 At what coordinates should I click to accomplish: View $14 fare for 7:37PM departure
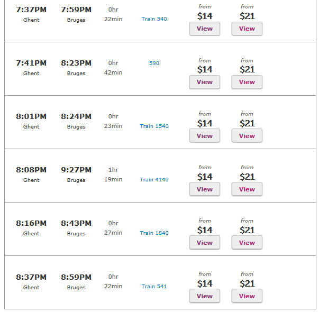pos(204,29)
